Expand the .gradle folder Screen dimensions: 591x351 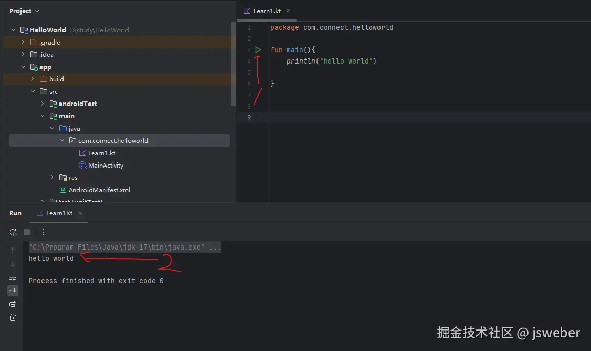[x=23, y=43]
